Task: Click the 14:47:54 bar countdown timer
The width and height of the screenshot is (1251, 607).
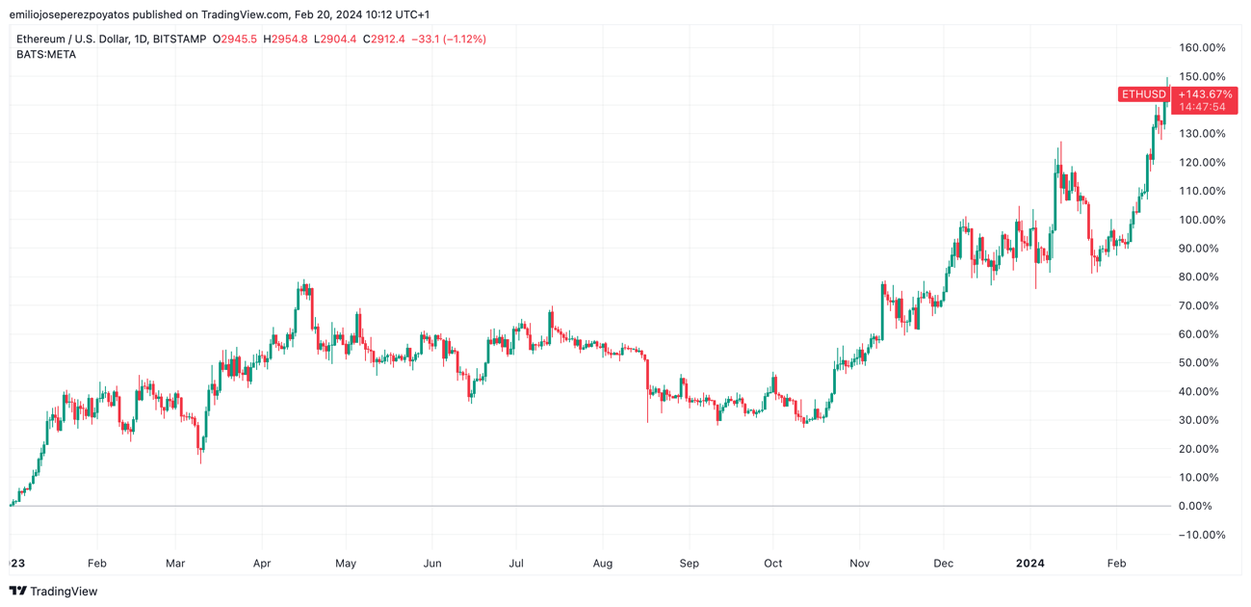Action: click(1202, 107)
